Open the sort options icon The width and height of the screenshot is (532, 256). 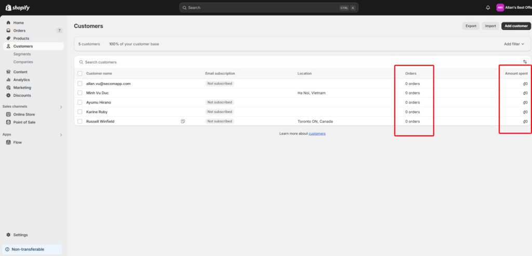click(x=525, y=62)
